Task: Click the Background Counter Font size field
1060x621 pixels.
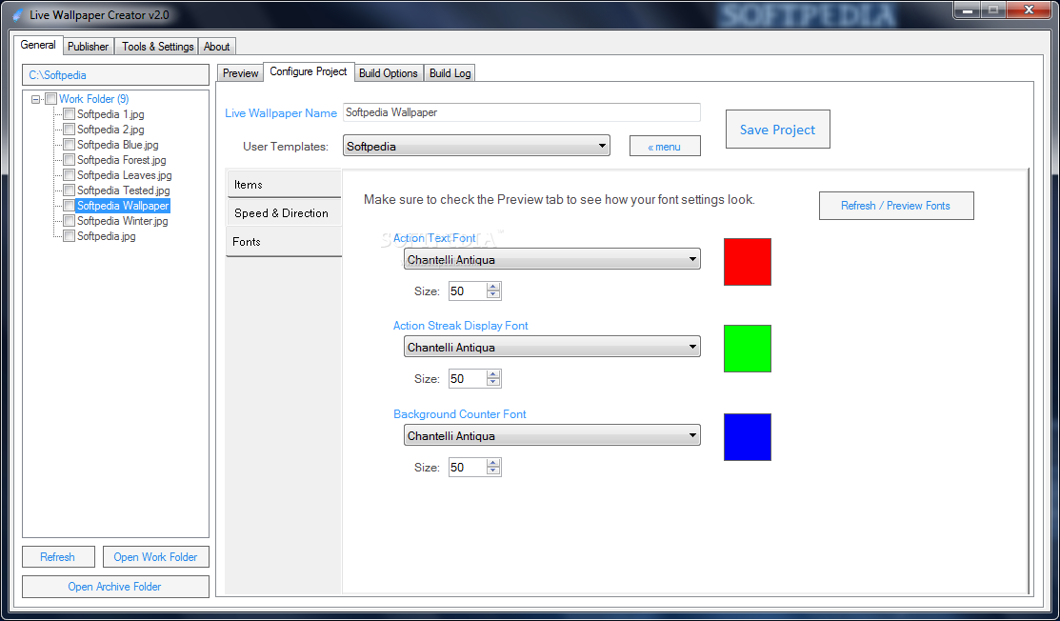Action: click(468, 468)
